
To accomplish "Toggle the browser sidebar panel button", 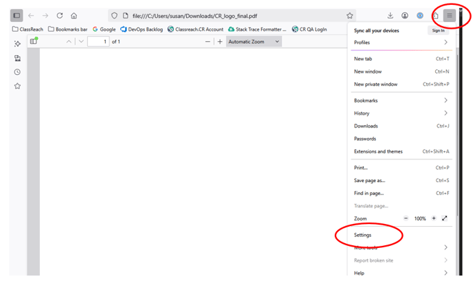I will [16, 15].
